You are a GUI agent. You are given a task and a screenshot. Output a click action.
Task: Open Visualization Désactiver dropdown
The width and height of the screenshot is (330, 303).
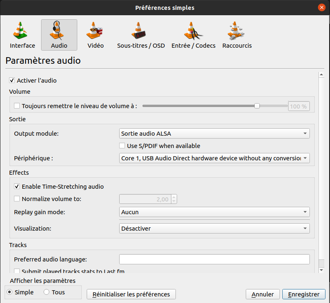tap(214, 229)
